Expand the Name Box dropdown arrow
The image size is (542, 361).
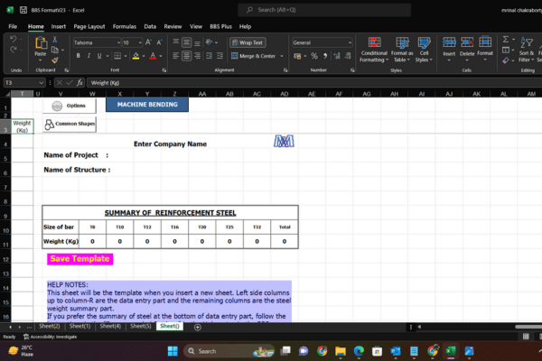pos(42,82)
